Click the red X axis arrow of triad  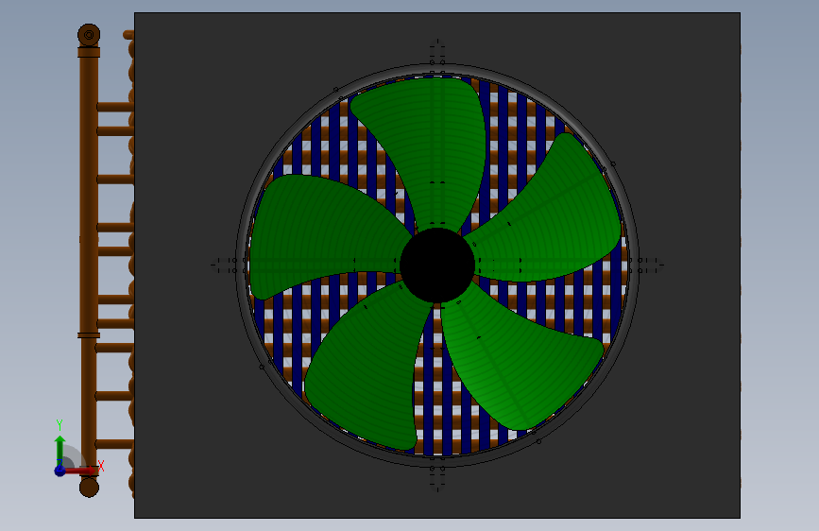[x=81, y=471]
